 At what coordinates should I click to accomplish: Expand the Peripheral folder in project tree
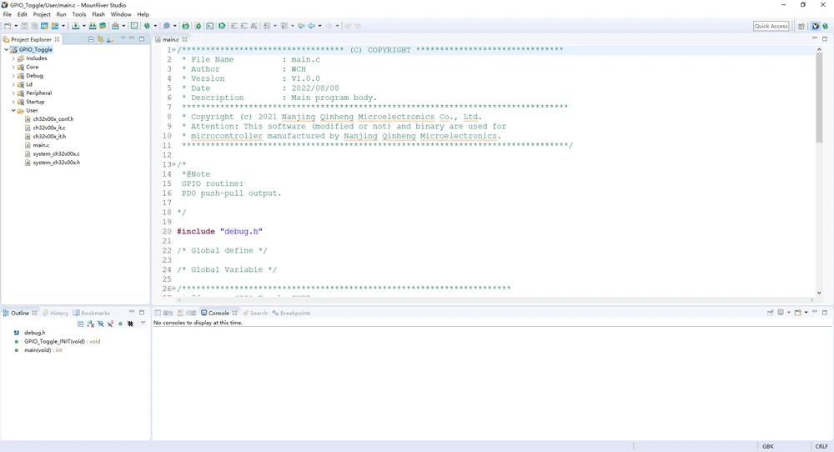coord(13,93)
